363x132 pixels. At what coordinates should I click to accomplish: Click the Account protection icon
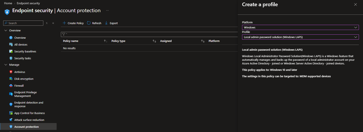coord(11,127)
